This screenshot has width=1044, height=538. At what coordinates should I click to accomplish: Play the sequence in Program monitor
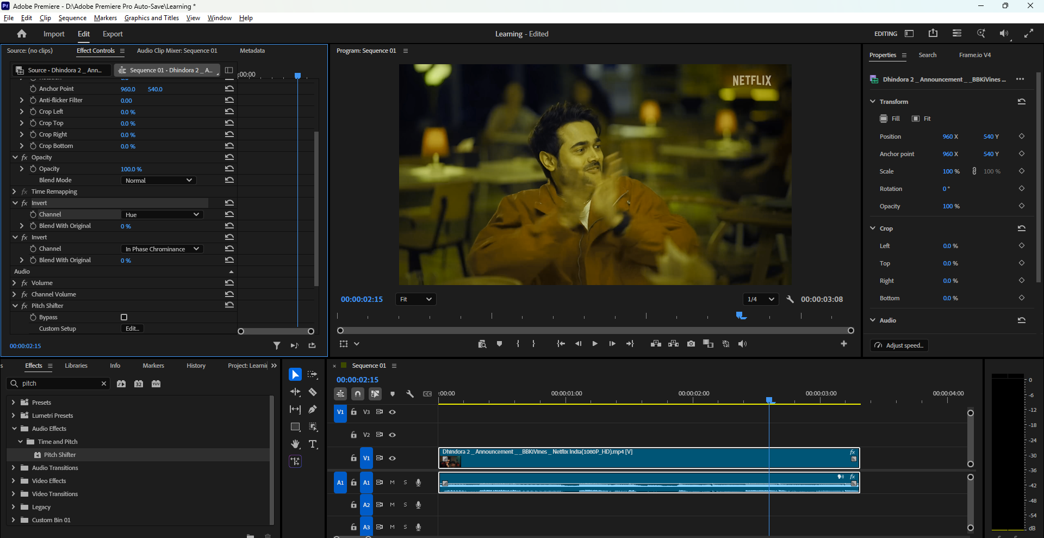click(x=595, y=344)
